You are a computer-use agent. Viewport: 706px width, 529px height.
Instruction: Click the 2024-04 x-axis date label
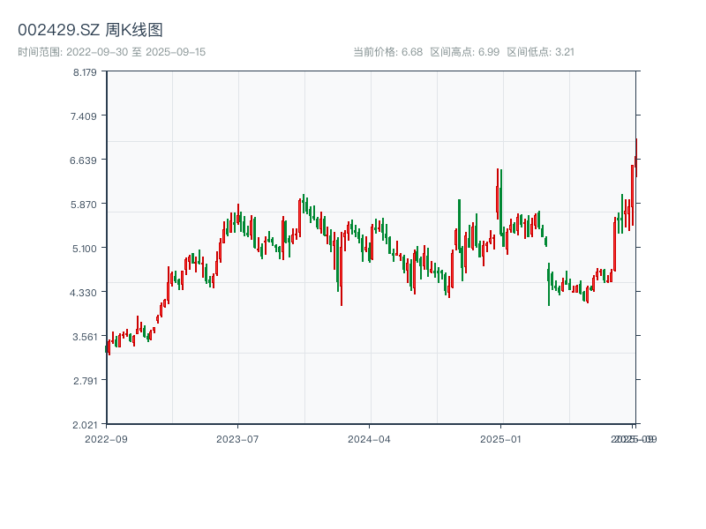click(369, 438)
